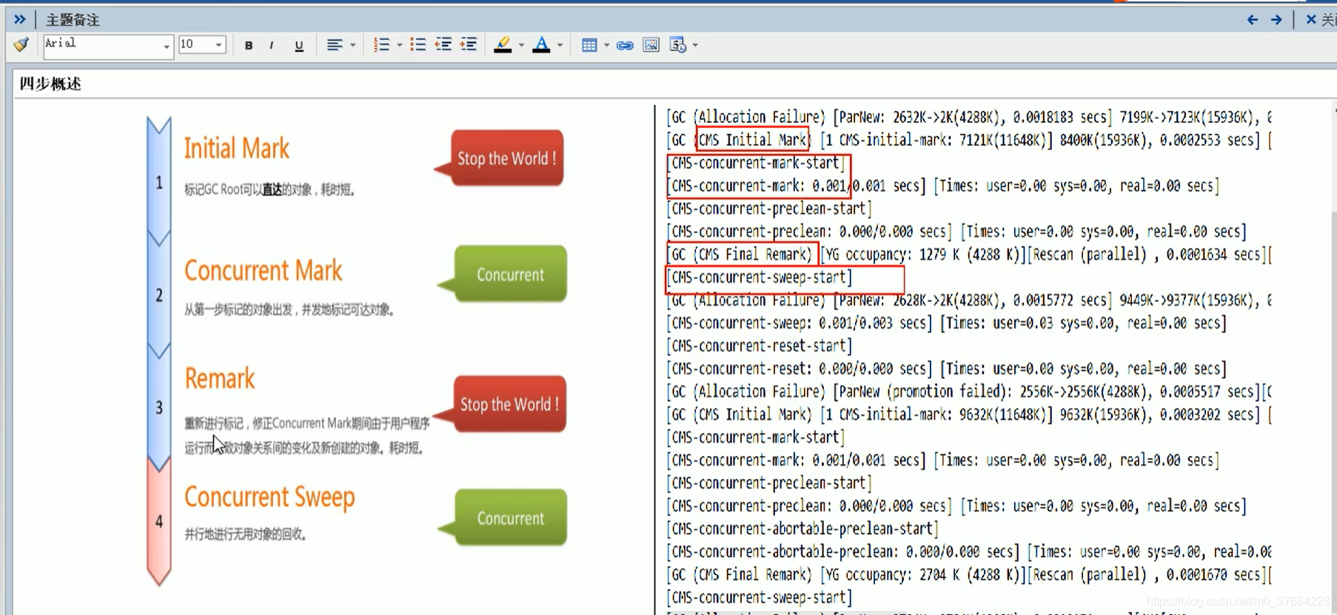Click the CMS-concurrent-abortable-preclean-start log line
Screen dimensions: 1337x615
tap(802, 529)
